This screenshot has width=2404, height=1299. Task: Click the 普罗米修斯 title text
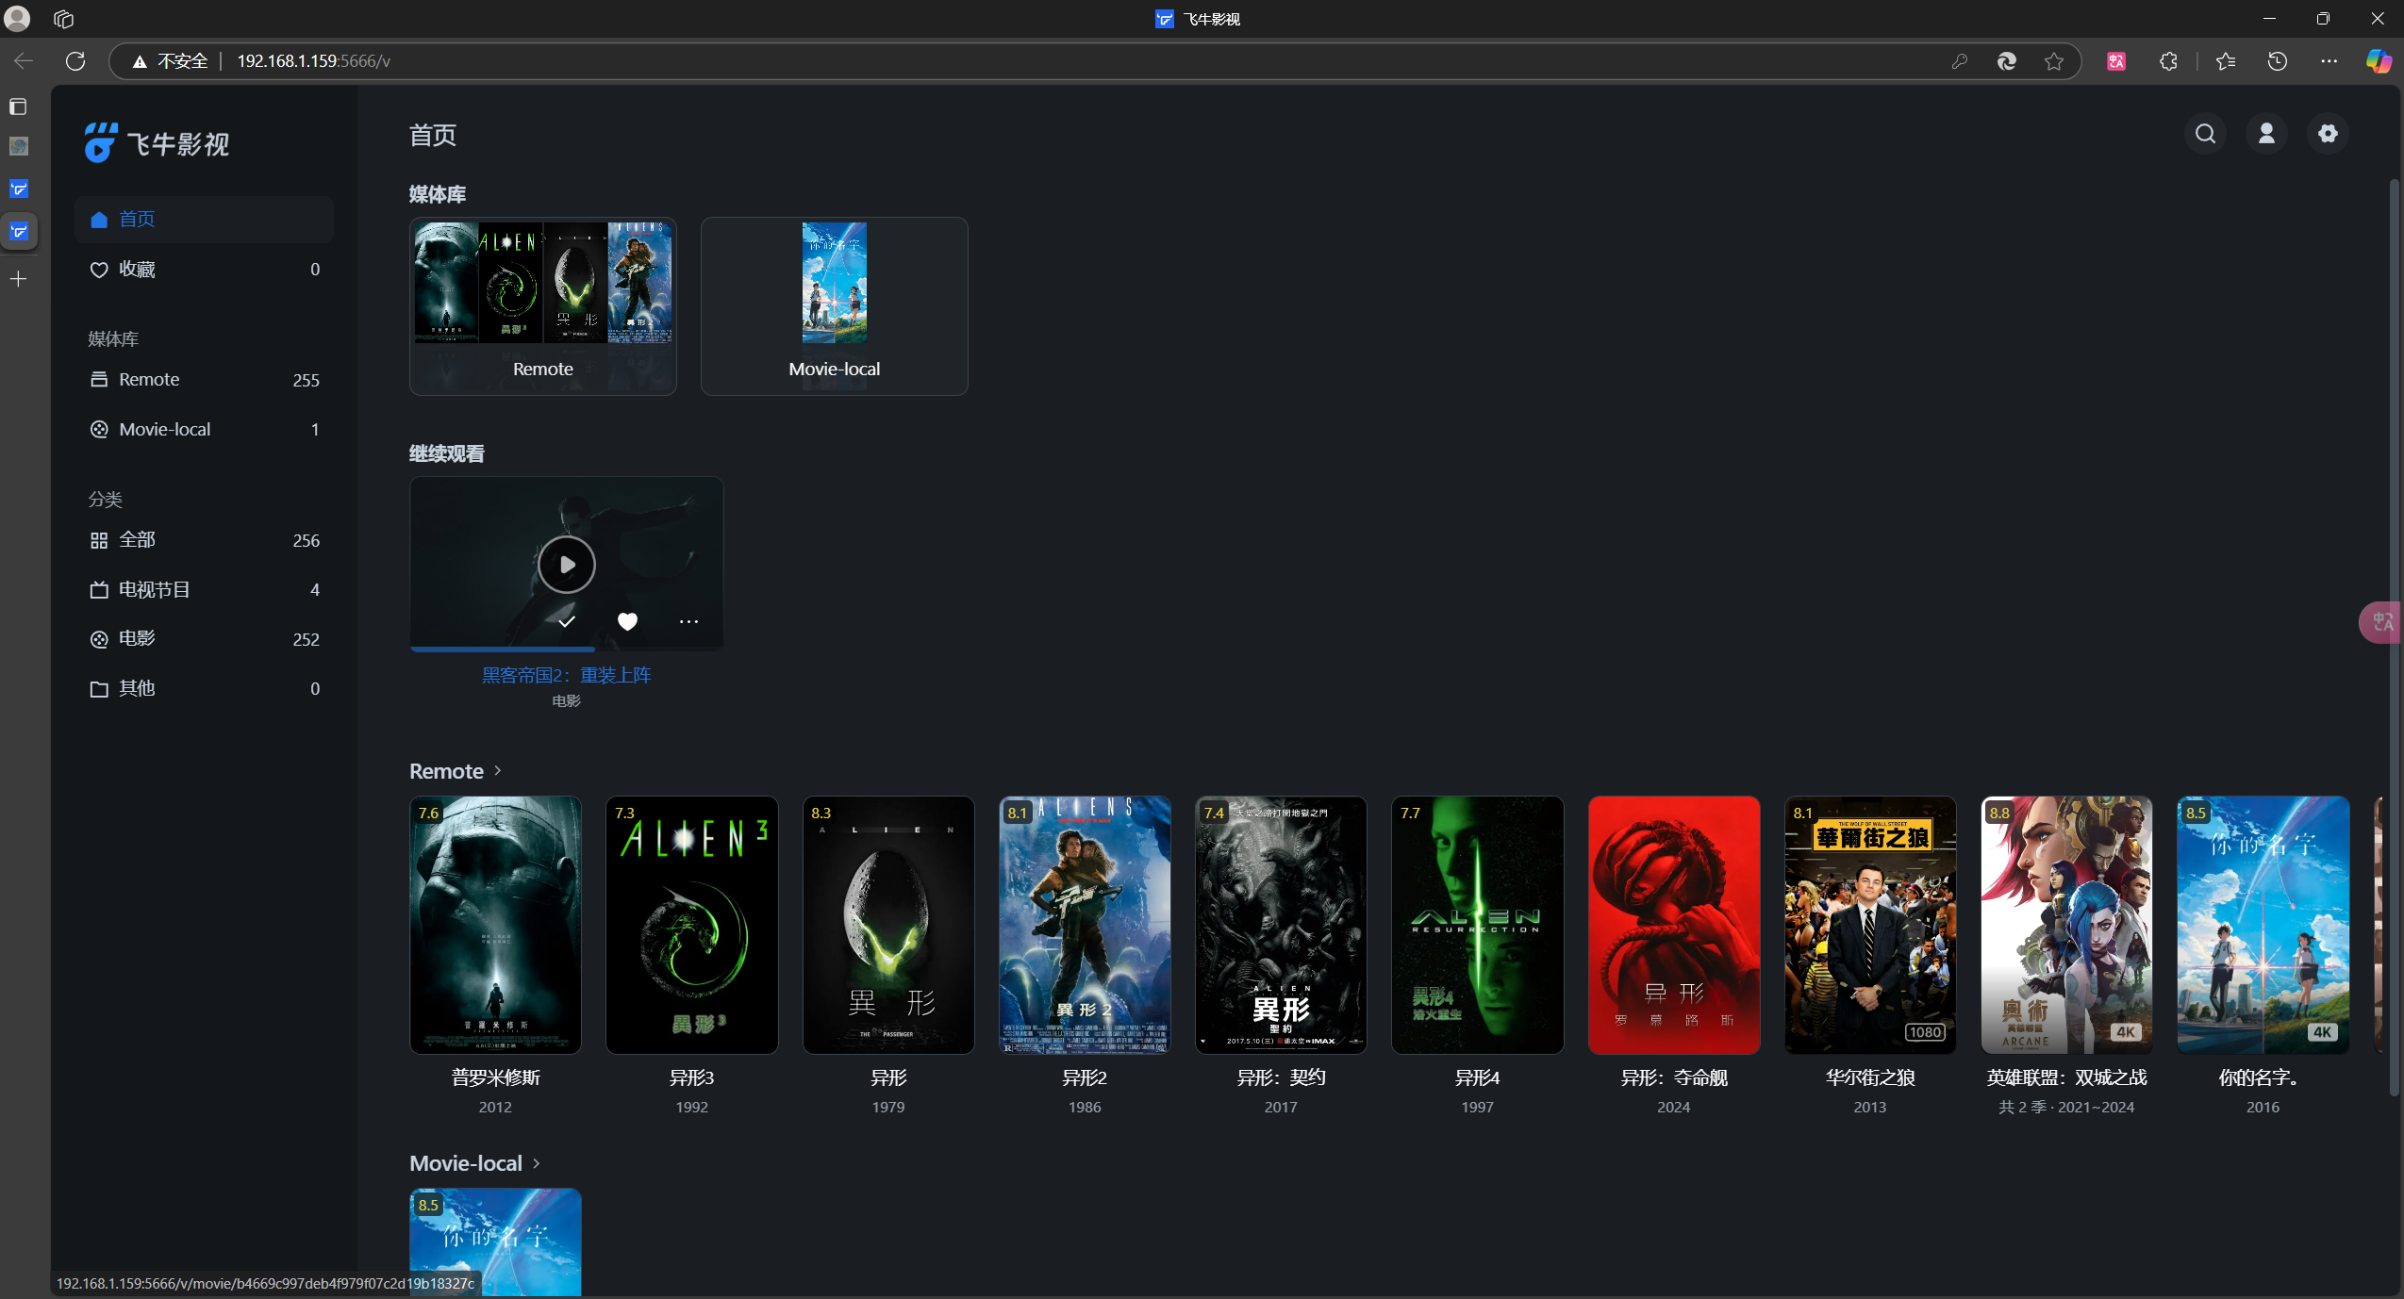[495, 1077]
